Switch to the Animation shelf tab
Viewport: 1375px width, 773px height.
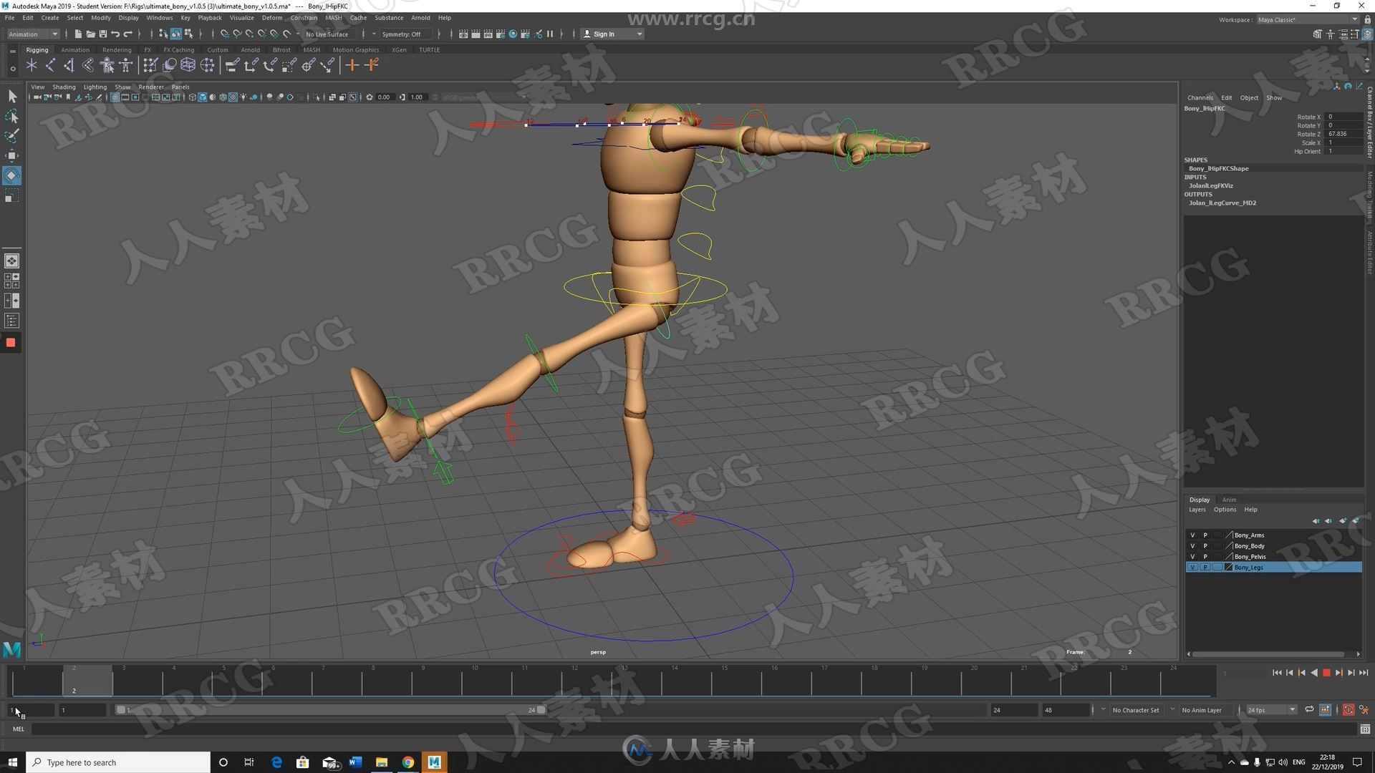(75, 50)
